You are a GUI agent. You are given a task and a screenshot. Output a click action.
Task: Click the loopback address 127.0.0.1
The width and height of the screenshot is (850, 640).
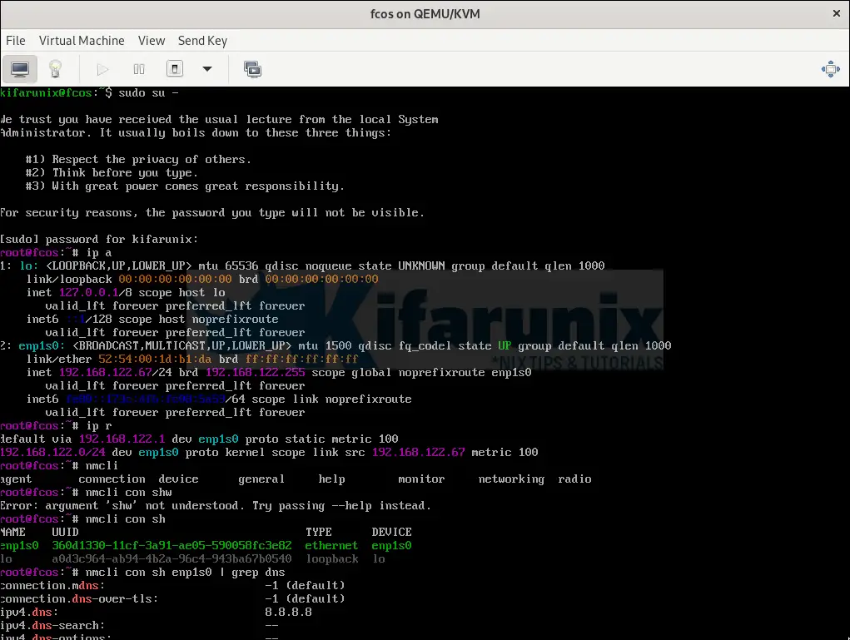click(89, 293)
